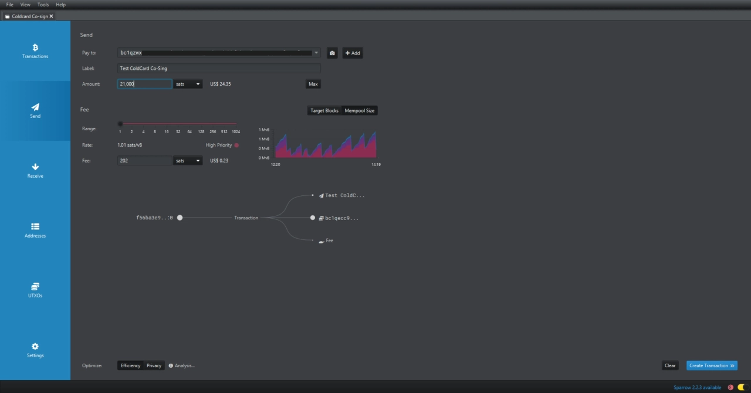Viewport: 751px width, 393px height.
Task: Click the Amount input field
Action: (145, 84)
